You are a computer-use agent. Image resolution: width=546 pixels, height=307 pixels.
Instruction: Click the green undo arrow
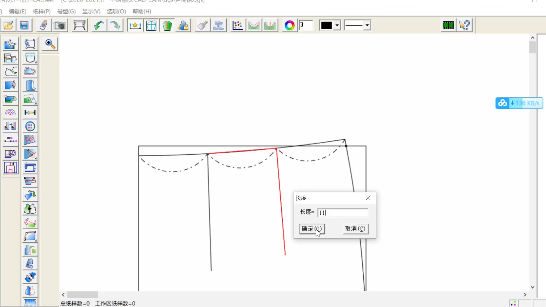tap(99, 25)
